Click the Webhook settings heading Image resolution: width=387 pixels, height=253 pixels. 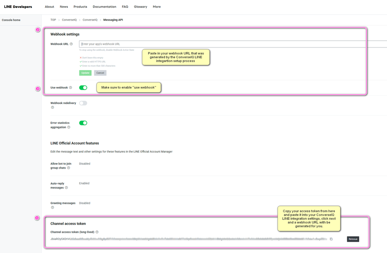click(x=65, y=34)
